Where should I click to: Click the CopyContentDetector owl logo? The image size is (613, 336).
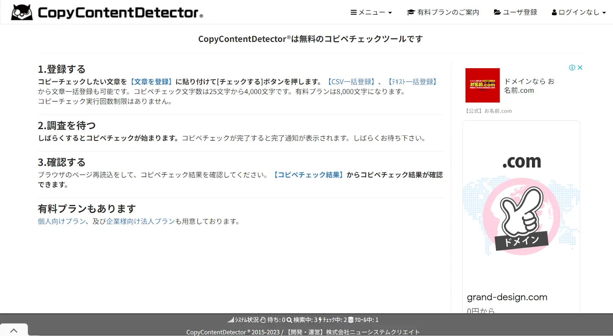pyautogui.click(x=22, y=12)
